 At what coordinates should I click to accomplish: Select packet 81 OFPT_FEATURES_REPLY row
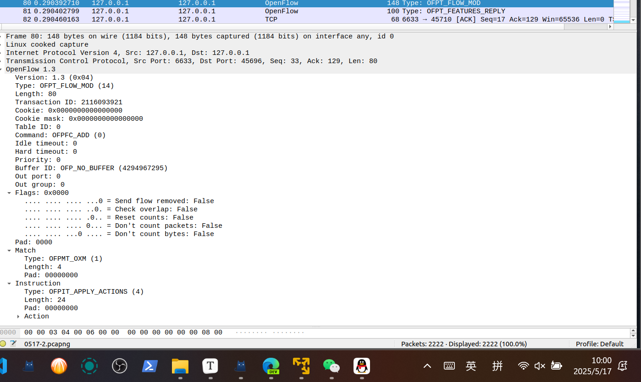coord(275,11)
